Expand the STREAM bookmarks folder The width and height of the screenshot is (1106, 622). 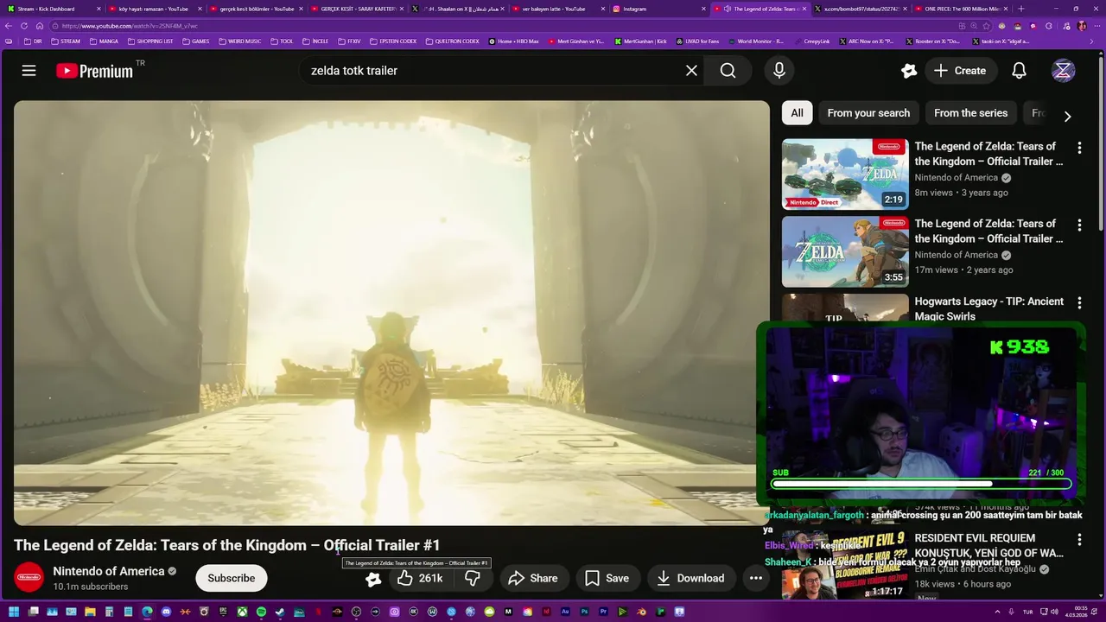(x=66, y=41)
